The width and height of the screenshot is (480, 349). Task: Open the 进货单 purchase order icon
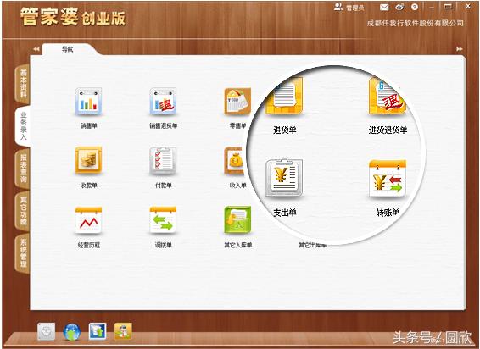click(x=284, y=97)
